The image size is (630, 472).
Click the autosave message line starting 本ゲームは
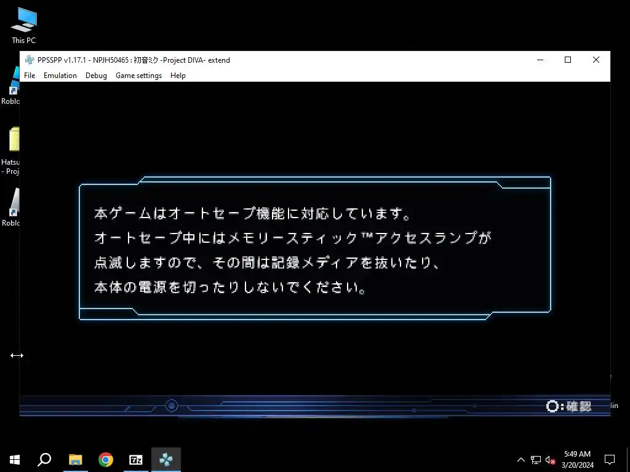(252, 213)
